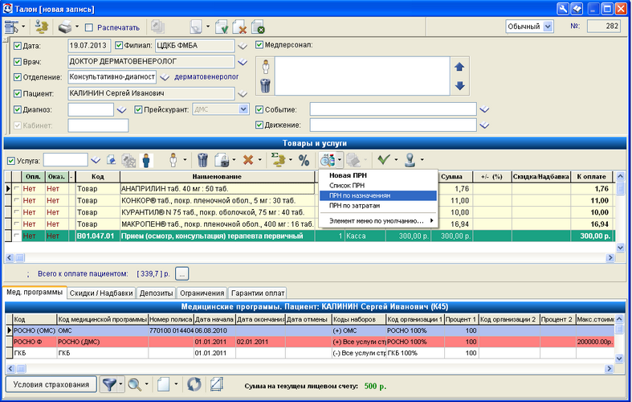This screenshot has height=402, width=632.
Task: Click the document with orange cross icon
Action: coord(239,27)
